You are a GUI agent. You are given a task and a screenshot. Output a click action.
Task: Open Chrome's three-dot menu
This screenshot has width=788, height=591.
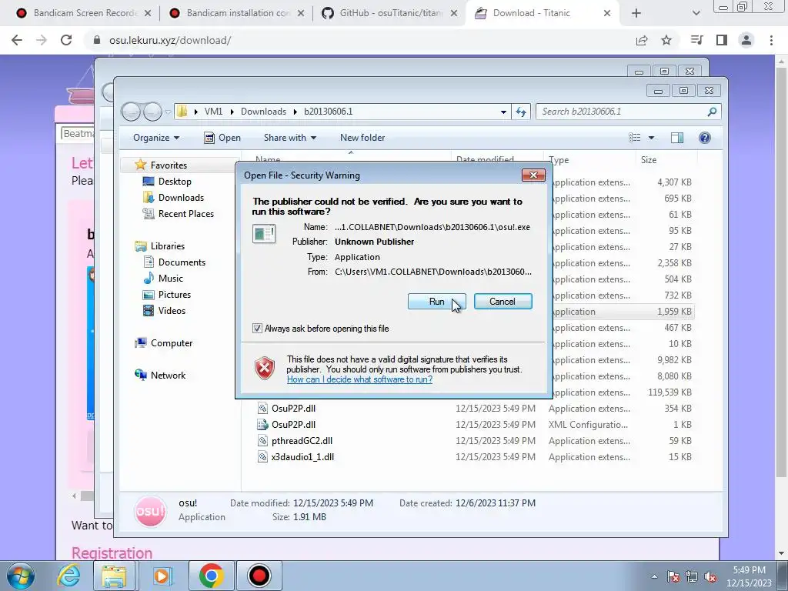click(771, 40)
